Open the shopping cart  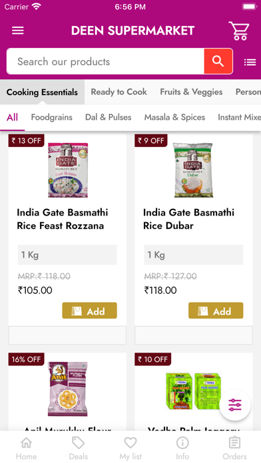(239, 31)
